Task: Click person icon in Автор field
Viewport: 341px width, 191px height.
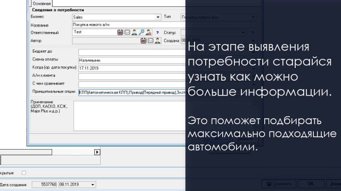Action: (158, 40)
